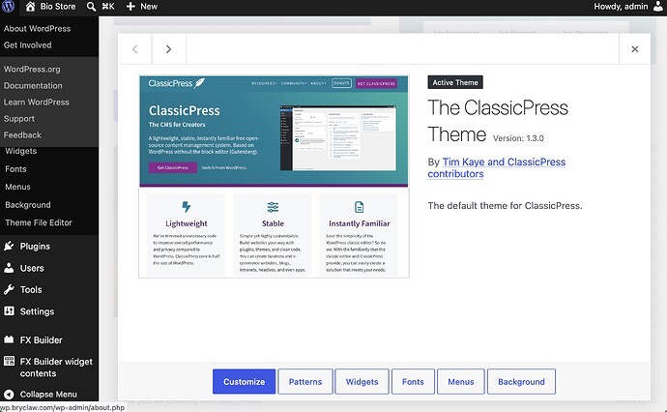Click the Fonts button in theme footer

point(413,381)
